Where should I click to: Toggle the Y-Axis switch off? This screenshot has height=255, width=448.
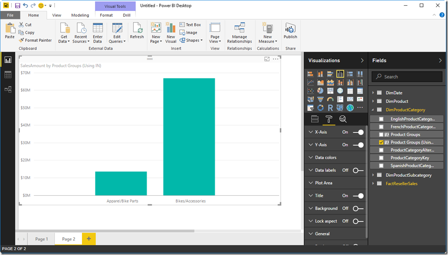point(358,145)
